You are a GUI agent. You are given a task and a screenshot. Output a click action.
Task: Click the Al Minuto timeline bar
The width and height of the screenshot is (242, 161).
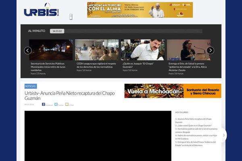(x=126, y=31)
